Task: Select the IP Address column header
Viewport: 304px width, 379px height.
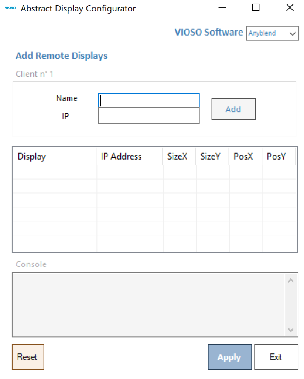Action: [130, 157]
